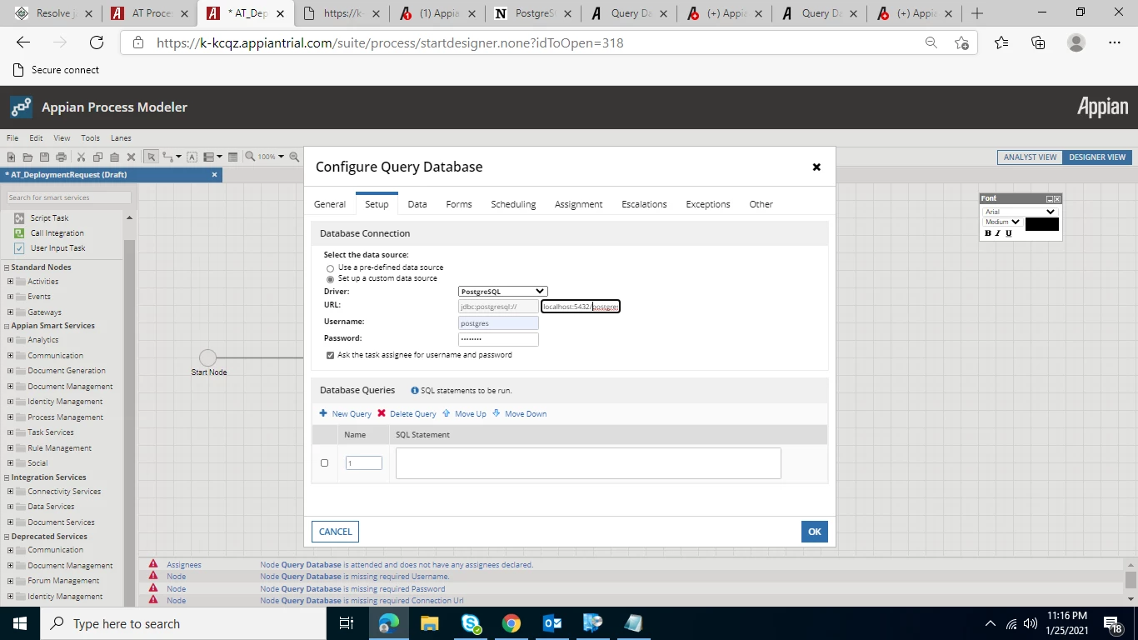The width and height of the screenshot is (1138, 640).
Task: Switch to the Data tab
Action: tap(417, 204)
